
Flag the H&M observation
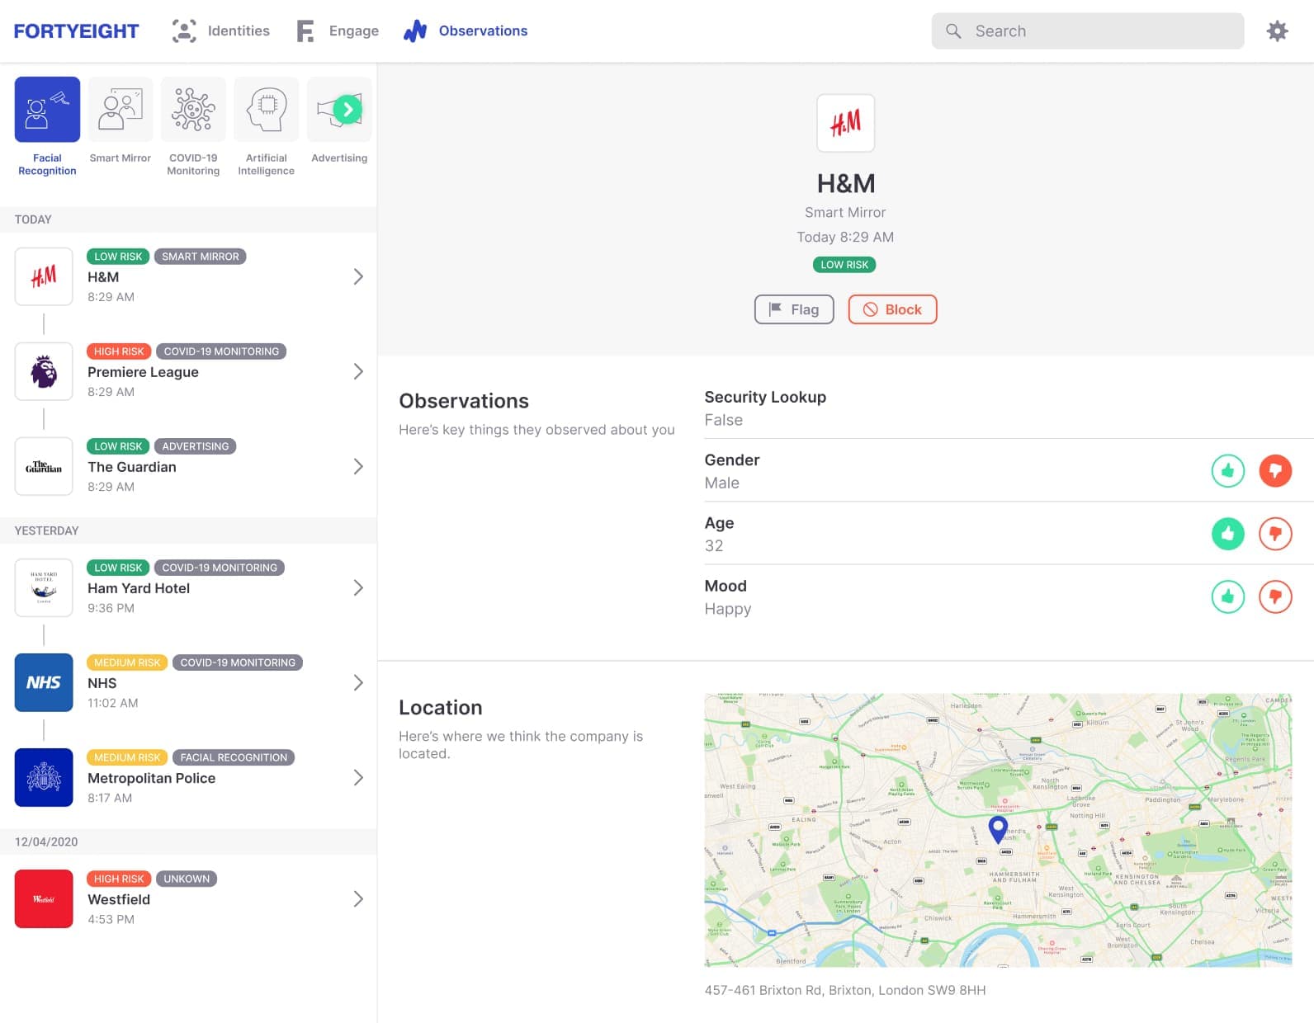pos(794,309)
